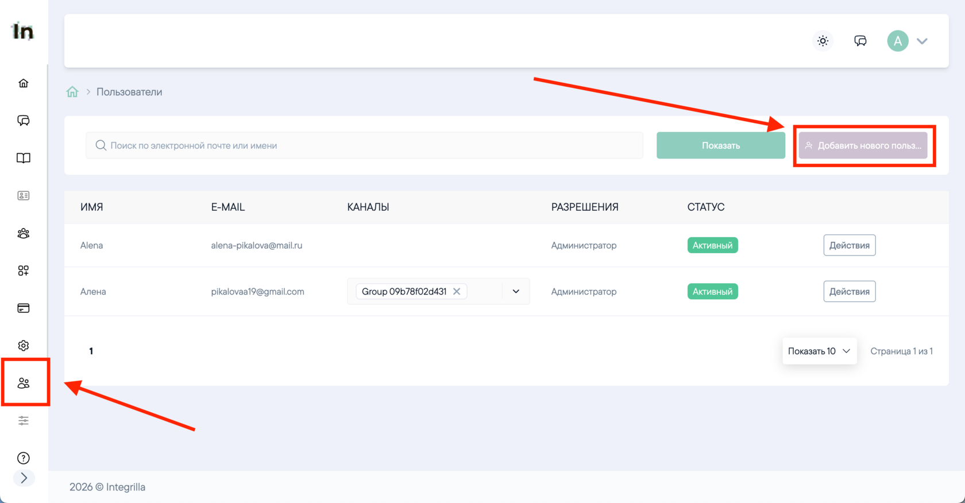
Task: Open the help question mark icon
Action: pos(24,458)
